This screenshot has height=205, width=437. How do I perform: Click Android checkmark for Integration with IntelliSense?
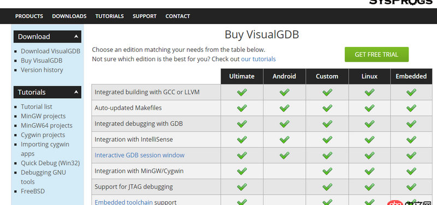click(x=284, y=140)
